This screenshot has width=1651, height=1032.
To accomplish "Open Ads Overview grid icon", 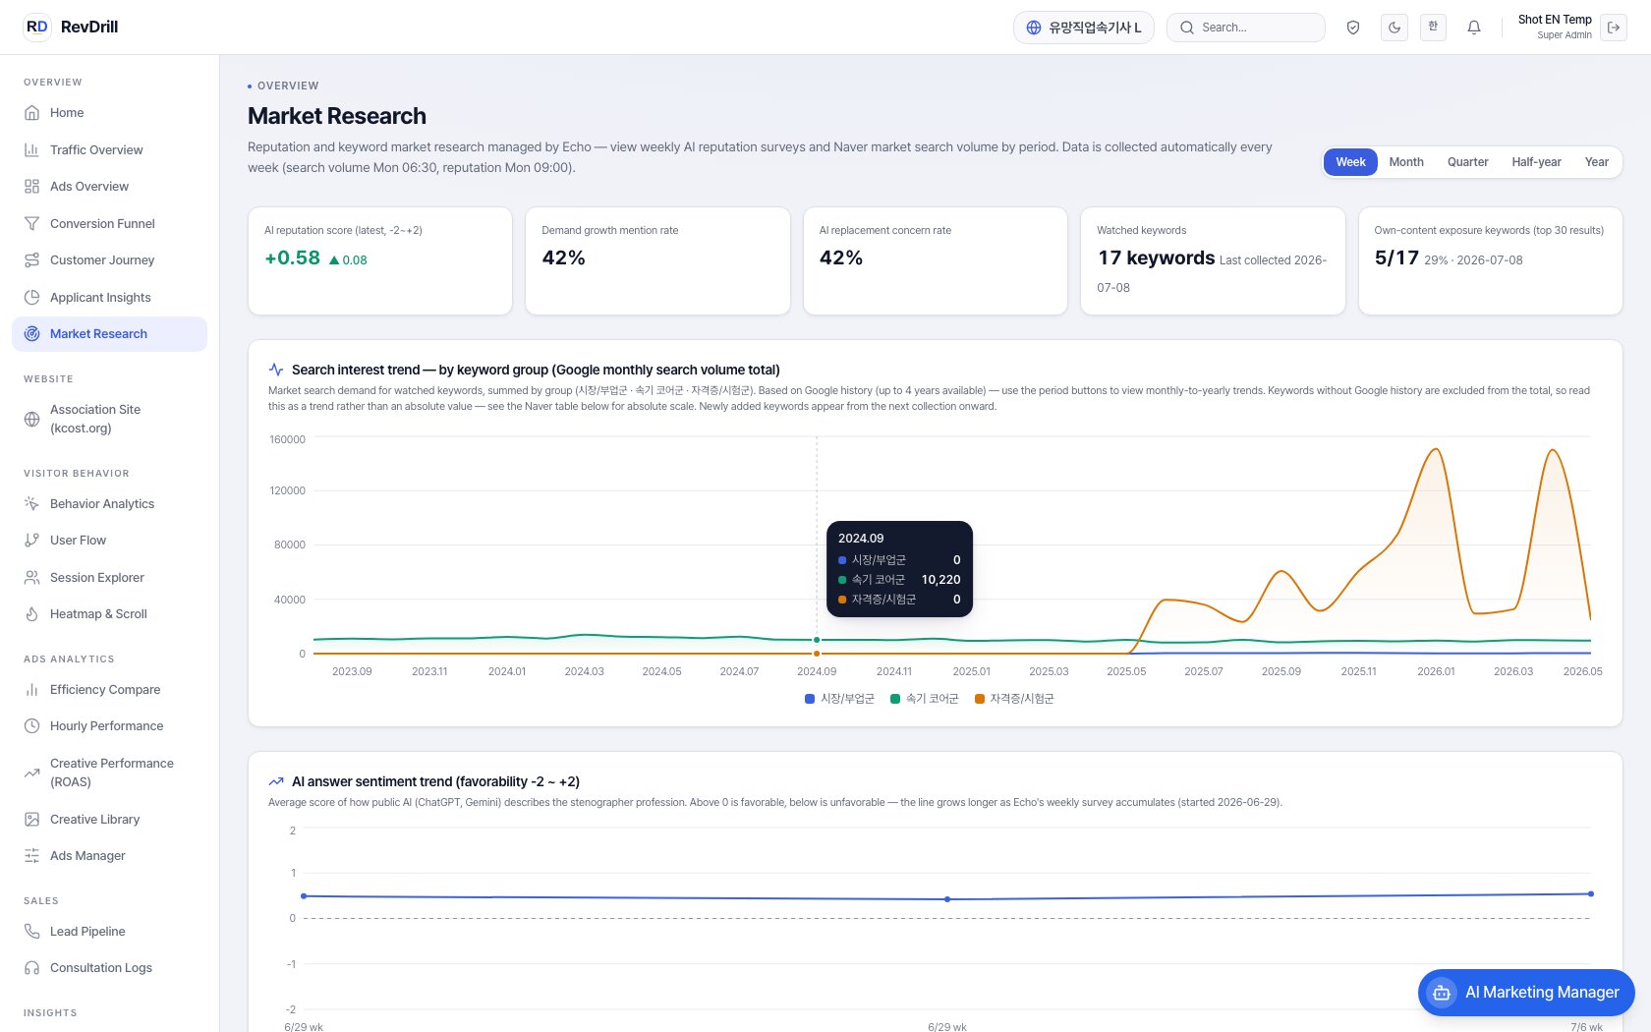I will point(32,187).
